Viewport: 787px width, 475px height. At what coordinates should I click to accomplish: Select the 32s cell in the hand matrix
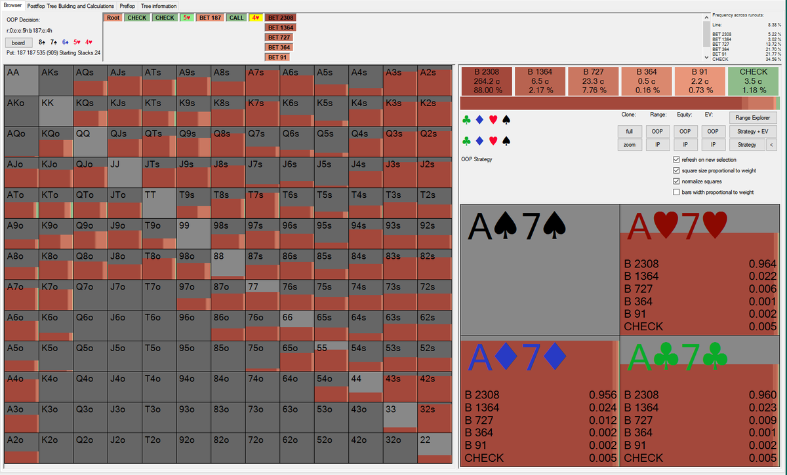pos(435,417)
